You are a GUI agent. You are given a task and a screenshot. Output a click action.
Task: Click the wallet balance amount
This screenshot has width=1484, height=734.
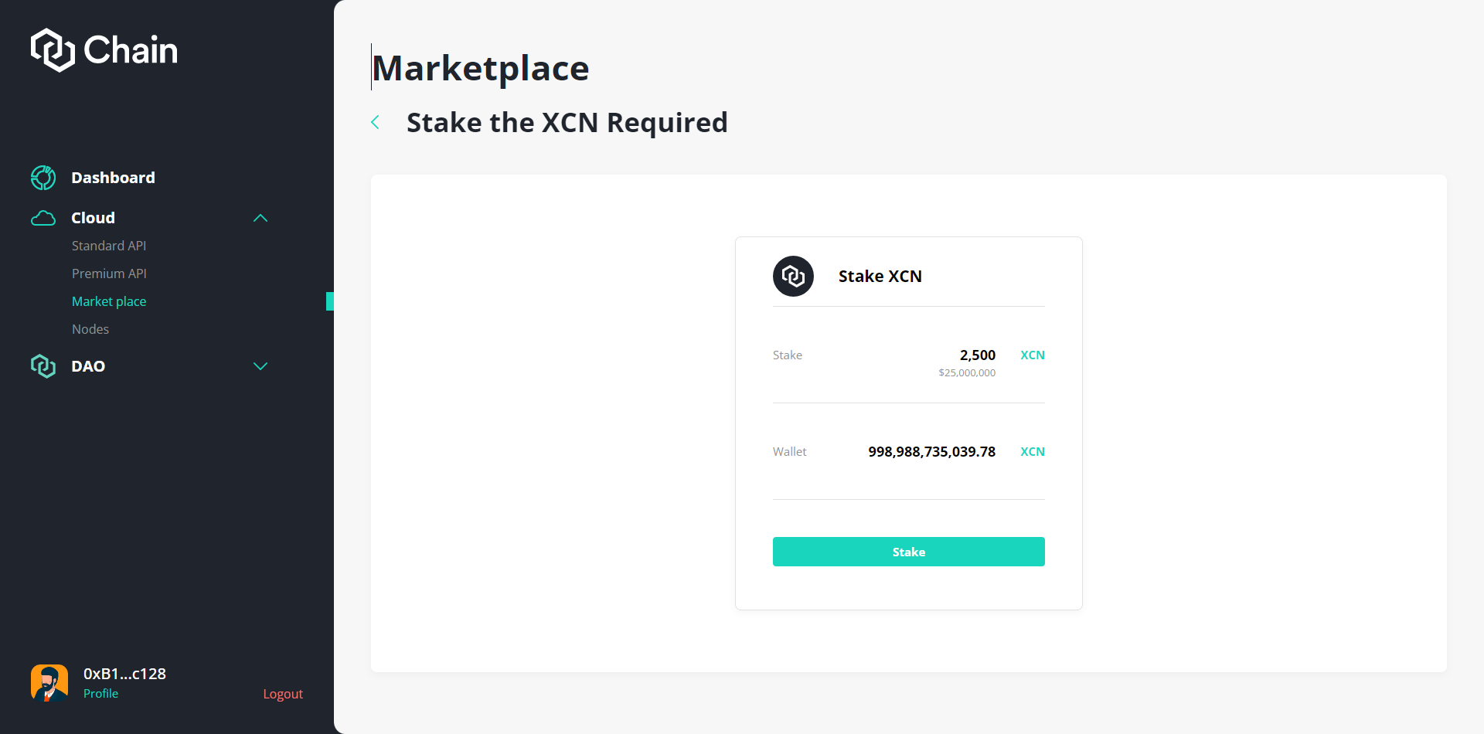click(x=931, y=452)
